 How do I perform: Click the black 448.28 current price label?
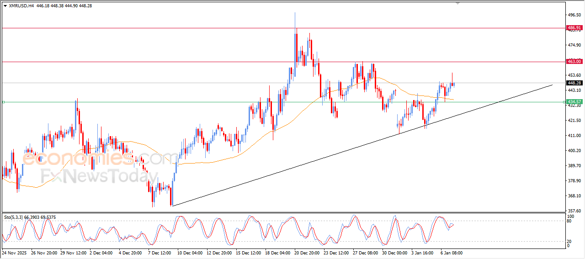coord(574,83)
